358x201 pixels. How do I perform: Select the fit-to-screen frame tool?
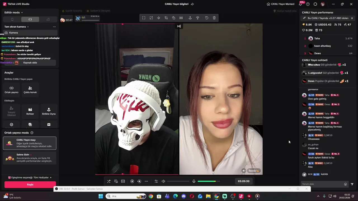tap(144, 18)
